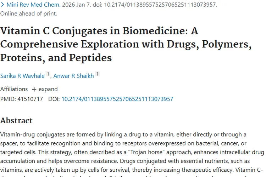Click the PMID number 41510717

tap(29, 99)
